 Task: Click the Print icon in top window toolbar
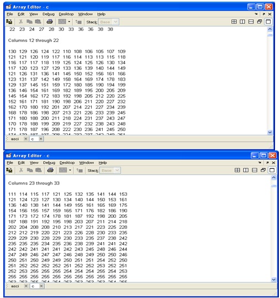50,22
